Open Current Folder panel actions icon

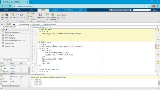click(x=28, y=27)
